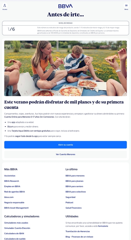Open the Menú hamburger icon
This screenshot has width=131, height=240.
(x=126, y=6)
